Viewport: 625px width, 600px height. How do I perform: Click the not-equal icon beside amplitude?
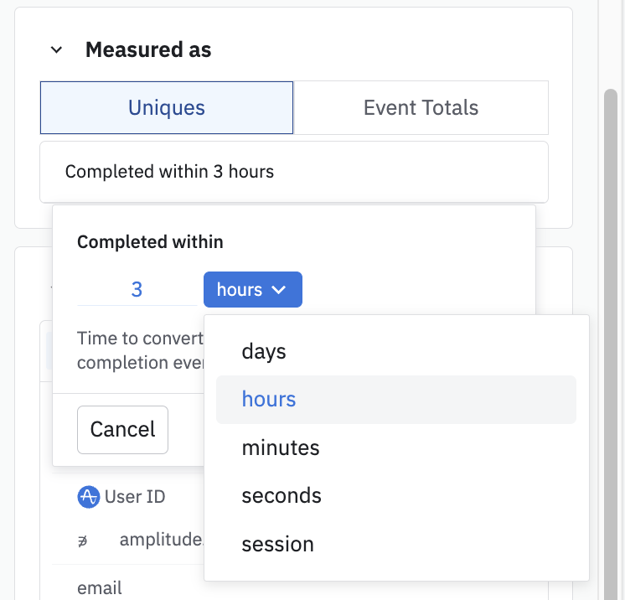click(84, 540)
